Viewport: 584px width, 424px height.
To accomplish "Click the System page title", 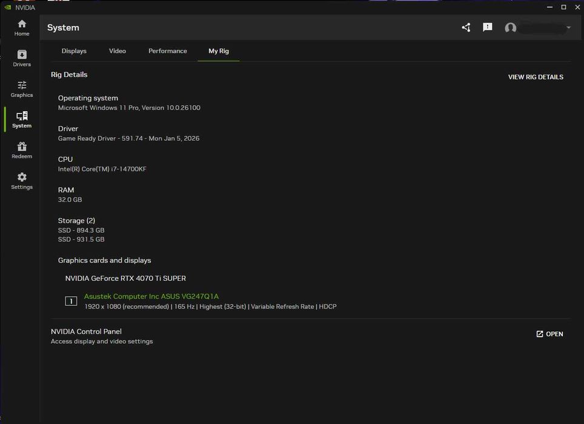I will [x=63, y=27].
